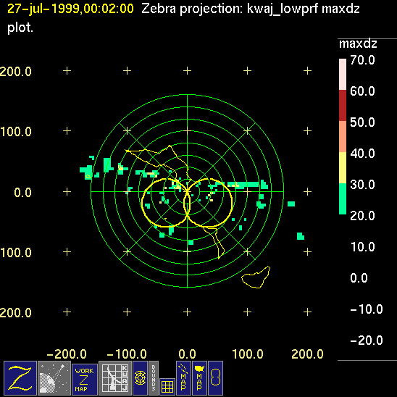
Task: Open the KWAJ map grid icon
Action: [x=115, y=378]
